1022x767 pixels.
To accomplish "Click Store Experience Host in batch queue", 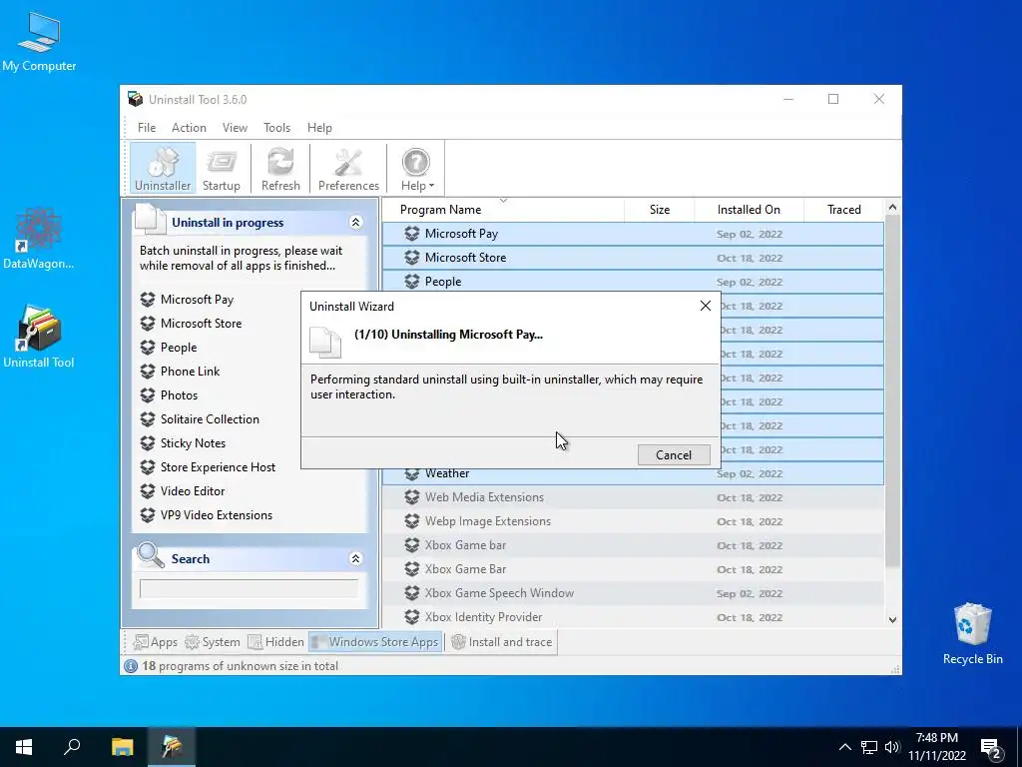I will 218,467.
